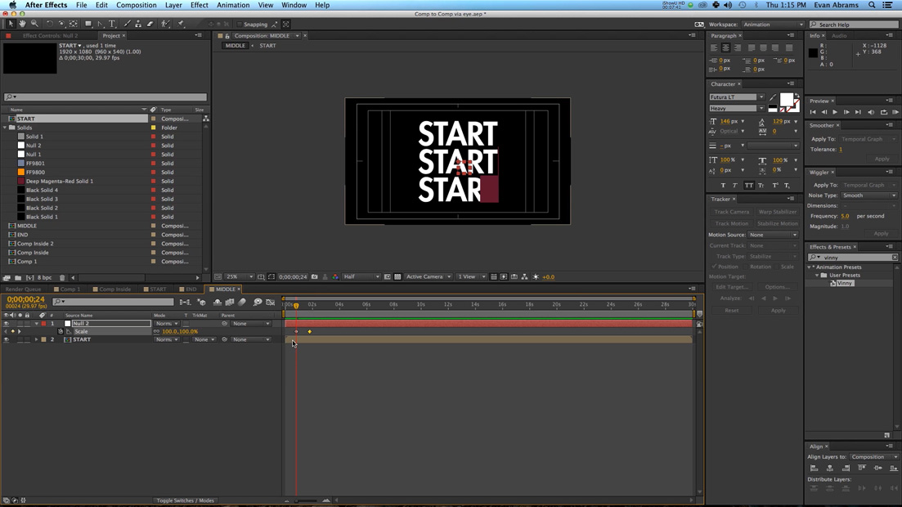Select the Puppet Pin tool
This screenshot has height=507, width=902.
click(181, 24)
